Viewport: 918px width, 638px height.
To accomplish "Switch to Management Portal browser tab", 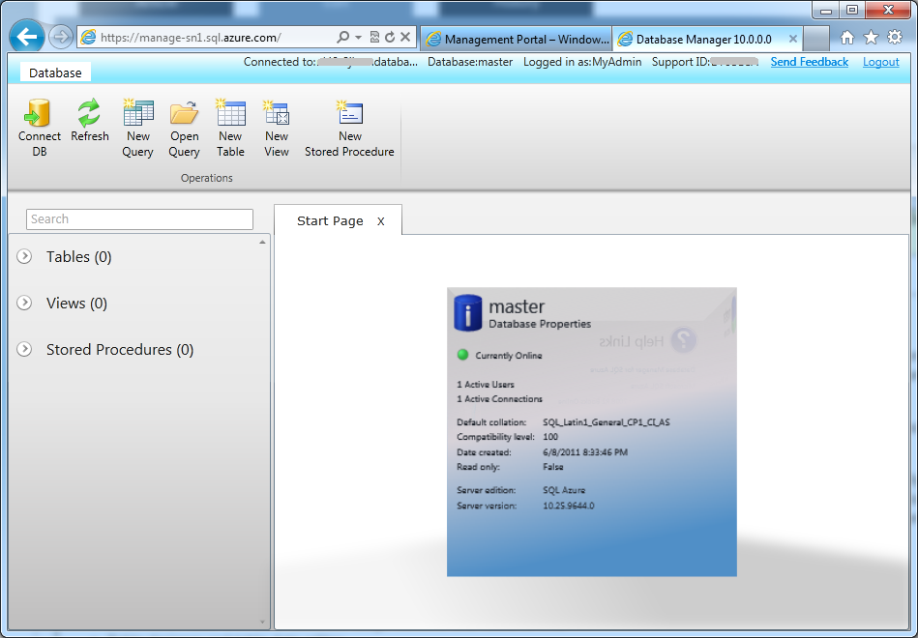I will pyautogui.click(x=517, y=40).
